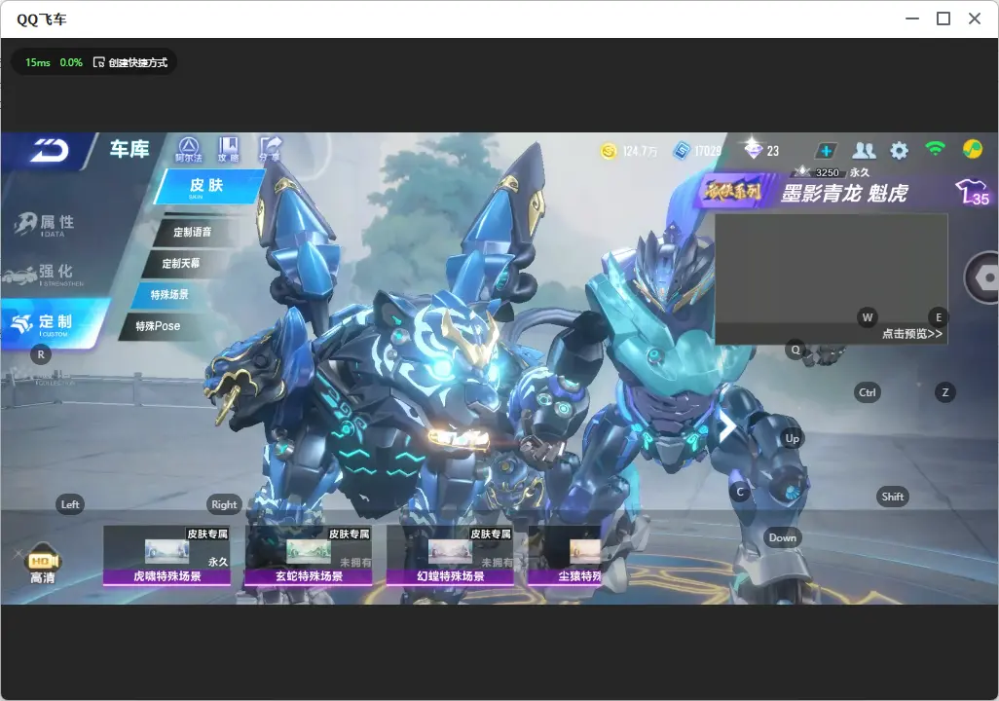Click the hexagon nut button at right edge
999x701 pixels.
point(983,277)
